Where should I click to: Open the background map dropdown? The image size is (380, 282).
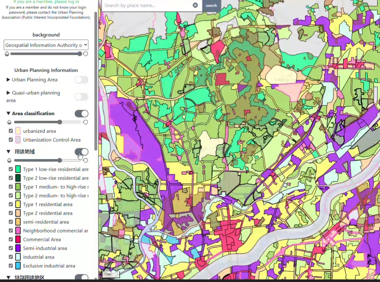point(46,45)
